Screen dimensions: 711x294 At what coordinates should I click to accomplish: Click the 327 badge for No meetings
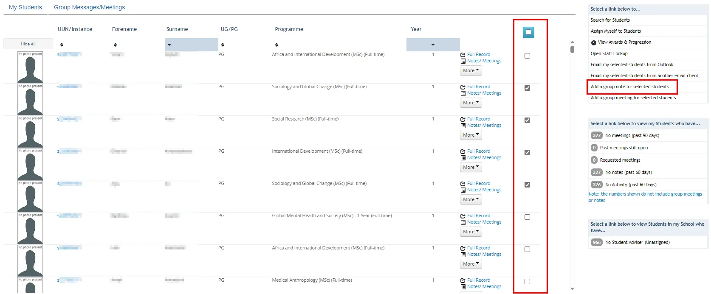tap(597, 135)
